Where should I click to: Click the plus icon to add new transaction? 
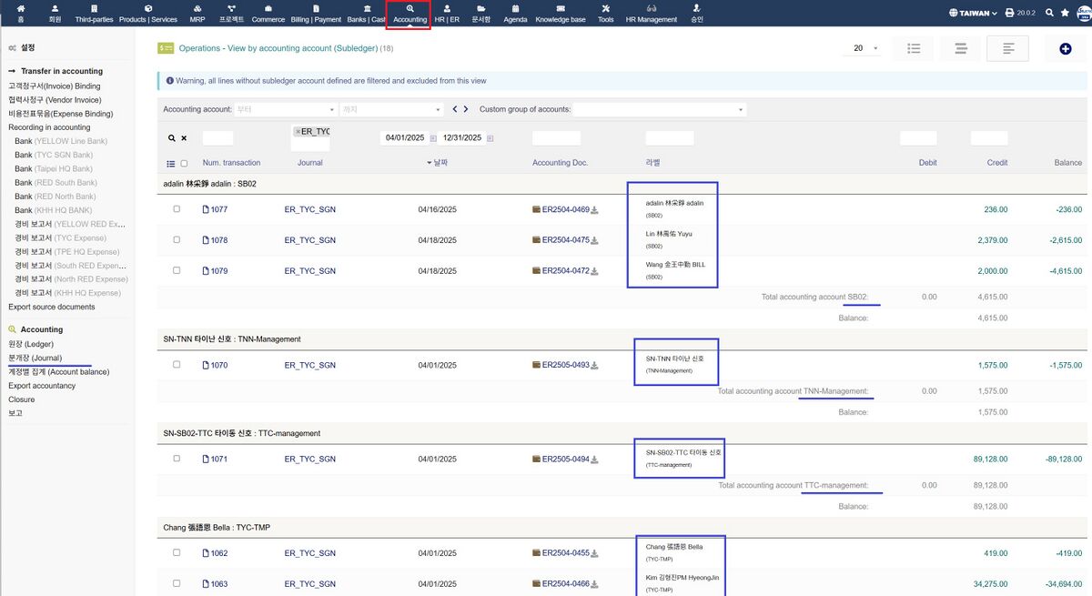click(x=1065, y=48)
